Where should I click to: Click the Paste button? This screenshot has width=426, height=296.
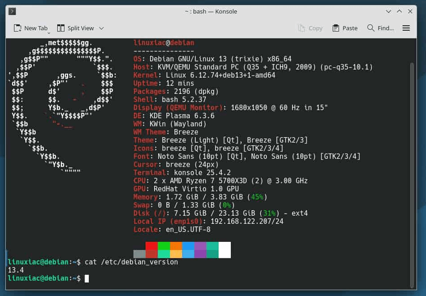pyautogui.click(x=344, y=28)
